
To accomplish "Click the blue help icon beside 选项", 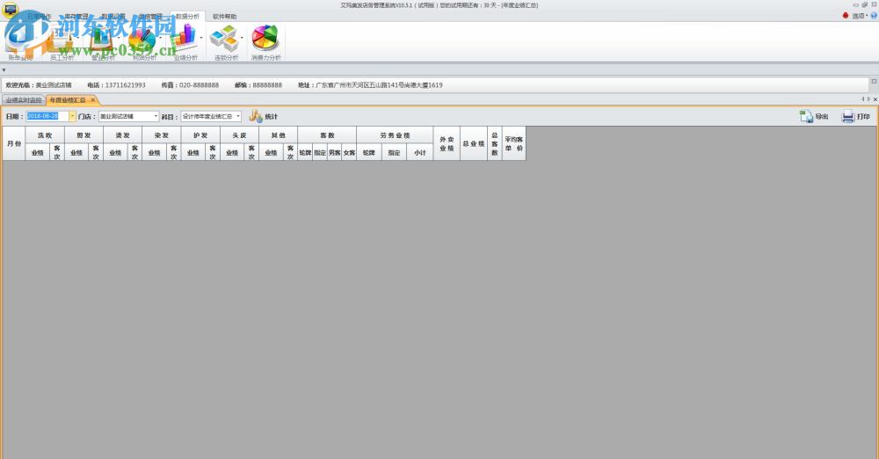I will pos(874,16).
